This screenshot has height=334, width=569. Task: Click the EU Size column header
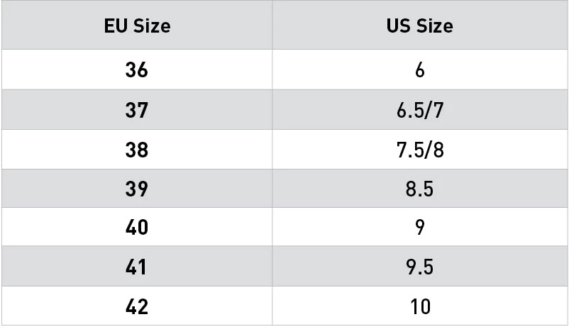tap(137, 26)
